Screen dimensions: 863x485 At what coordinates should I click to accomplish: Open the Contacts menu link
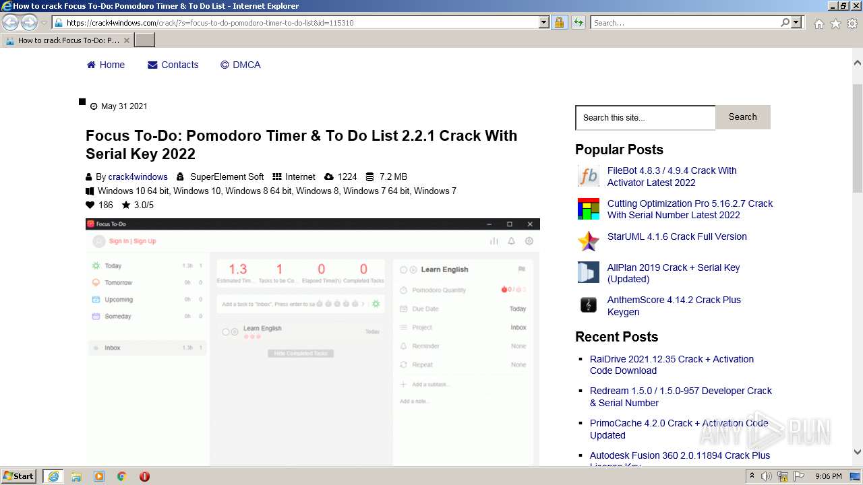[173, 65]
